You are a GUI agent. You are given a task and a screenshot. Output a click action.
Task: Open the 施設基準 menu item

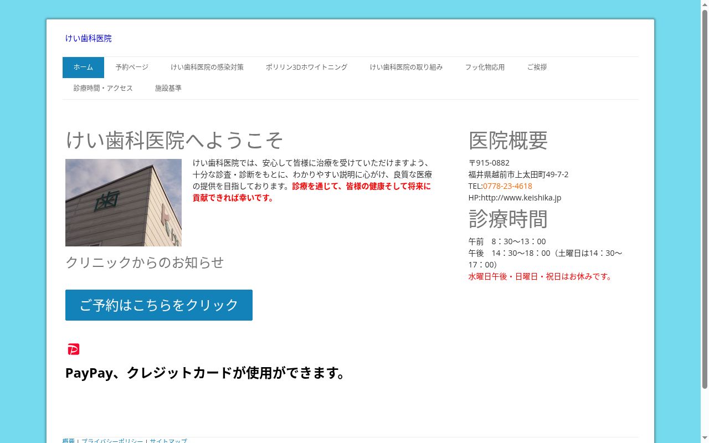pos(168,88)
